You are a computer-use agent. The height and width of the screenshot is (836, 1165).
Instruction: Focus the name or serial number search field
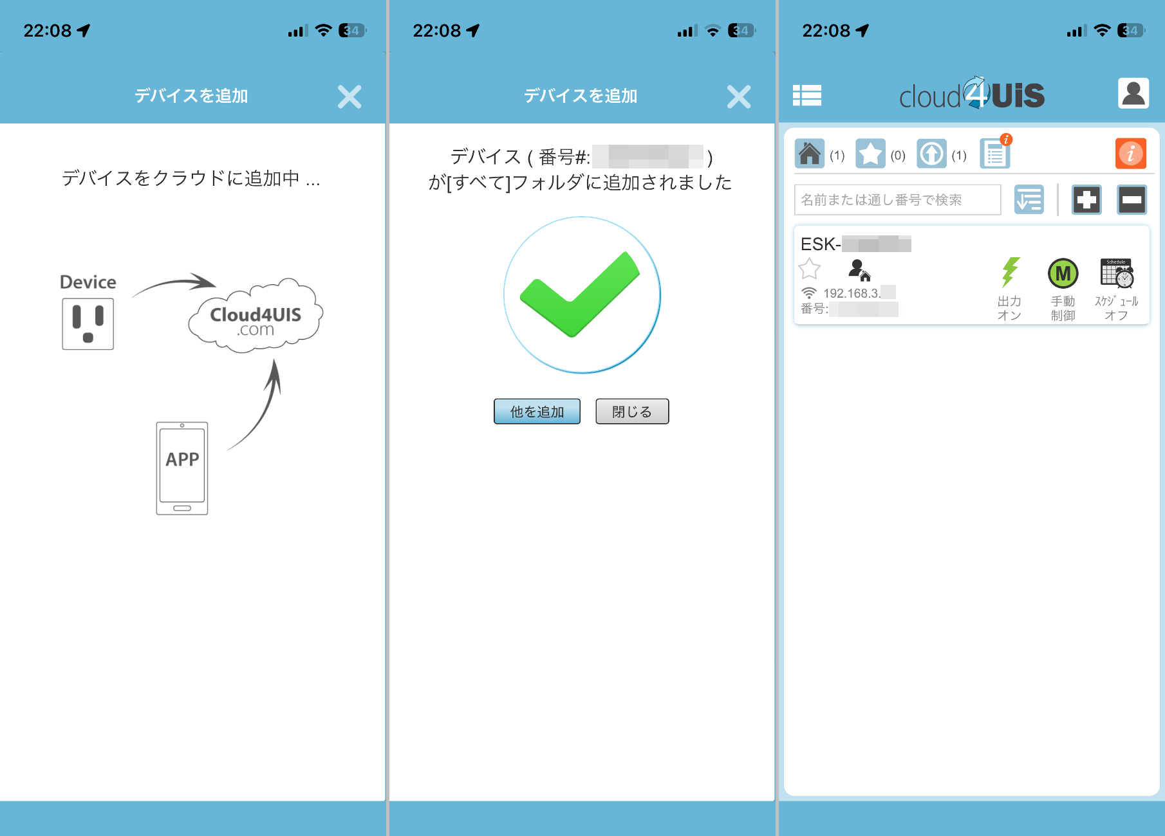pos(898,200)
